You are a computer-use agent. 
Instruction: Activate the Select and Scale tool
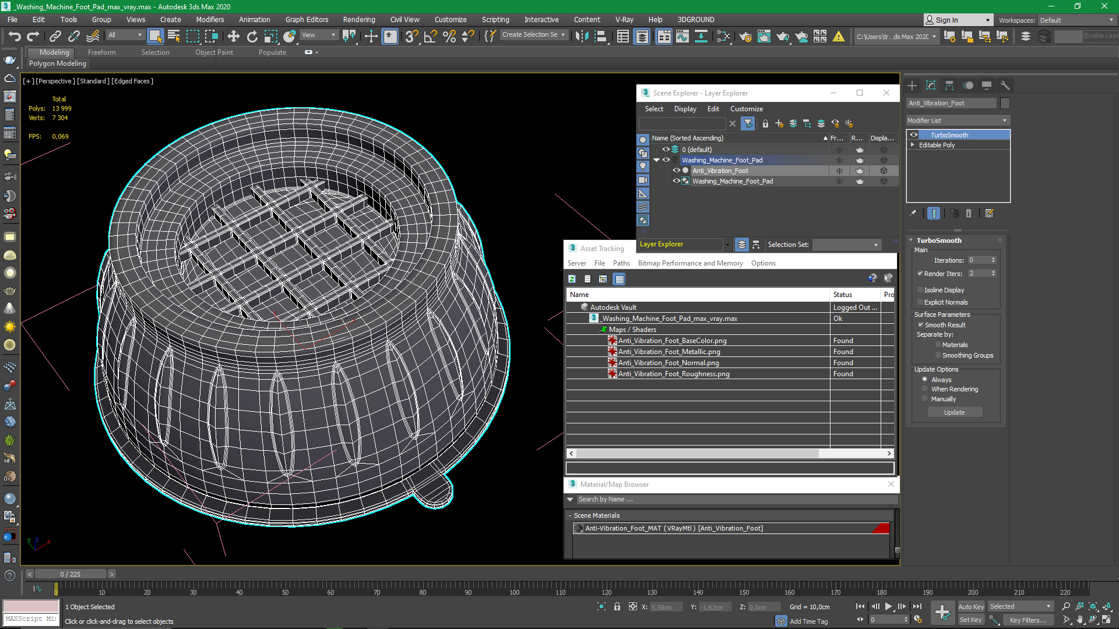click(271, 37)
